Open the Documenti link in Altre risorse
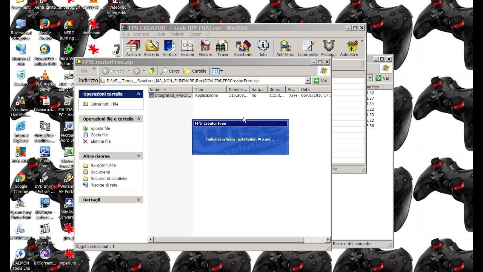 coord(100,172)
